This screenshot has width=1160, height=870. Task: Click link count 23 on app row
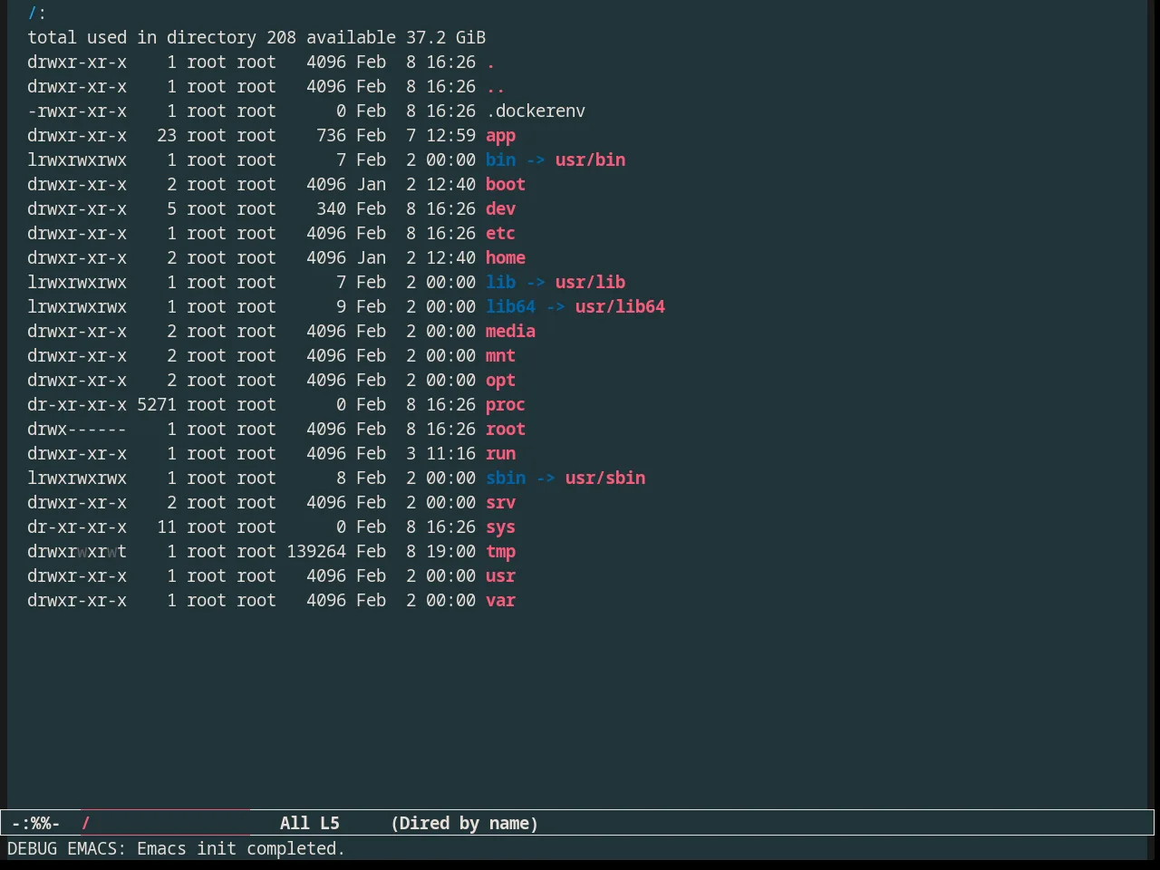(167, 136)
